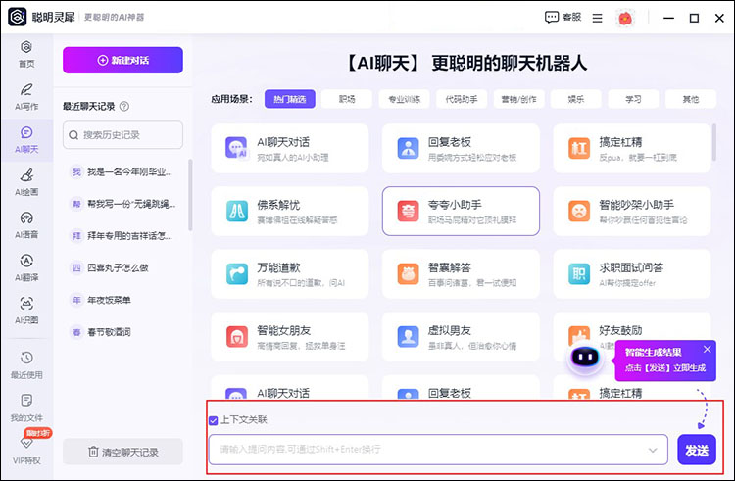Switch to the 职场 scenario tab
735x481 pixels.
click(x=347, y=99)
